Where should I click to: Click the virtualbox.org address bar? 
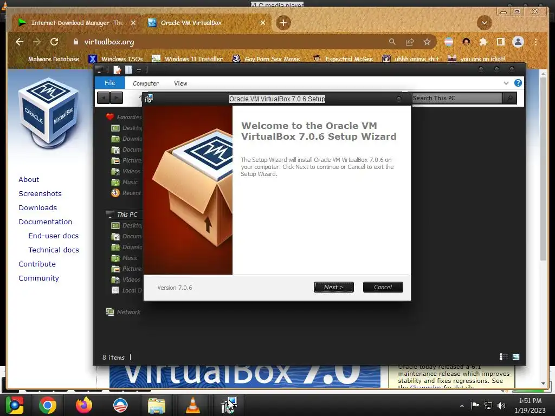[230, 42]
